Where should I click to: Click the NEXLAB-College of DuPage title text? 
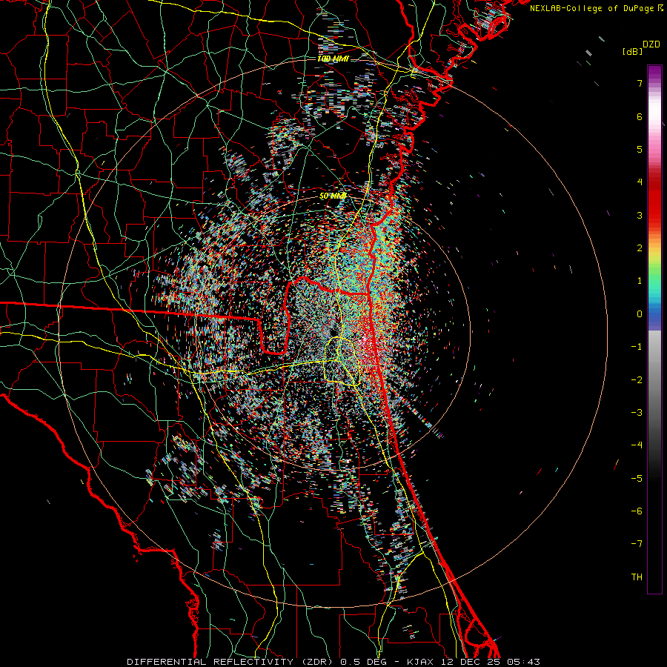(x=594, y=8)
